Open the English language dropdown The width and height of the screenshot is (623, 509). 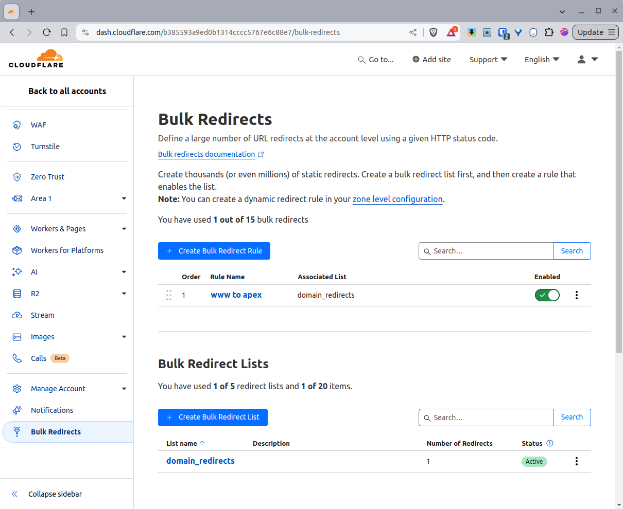pos(542,59)
